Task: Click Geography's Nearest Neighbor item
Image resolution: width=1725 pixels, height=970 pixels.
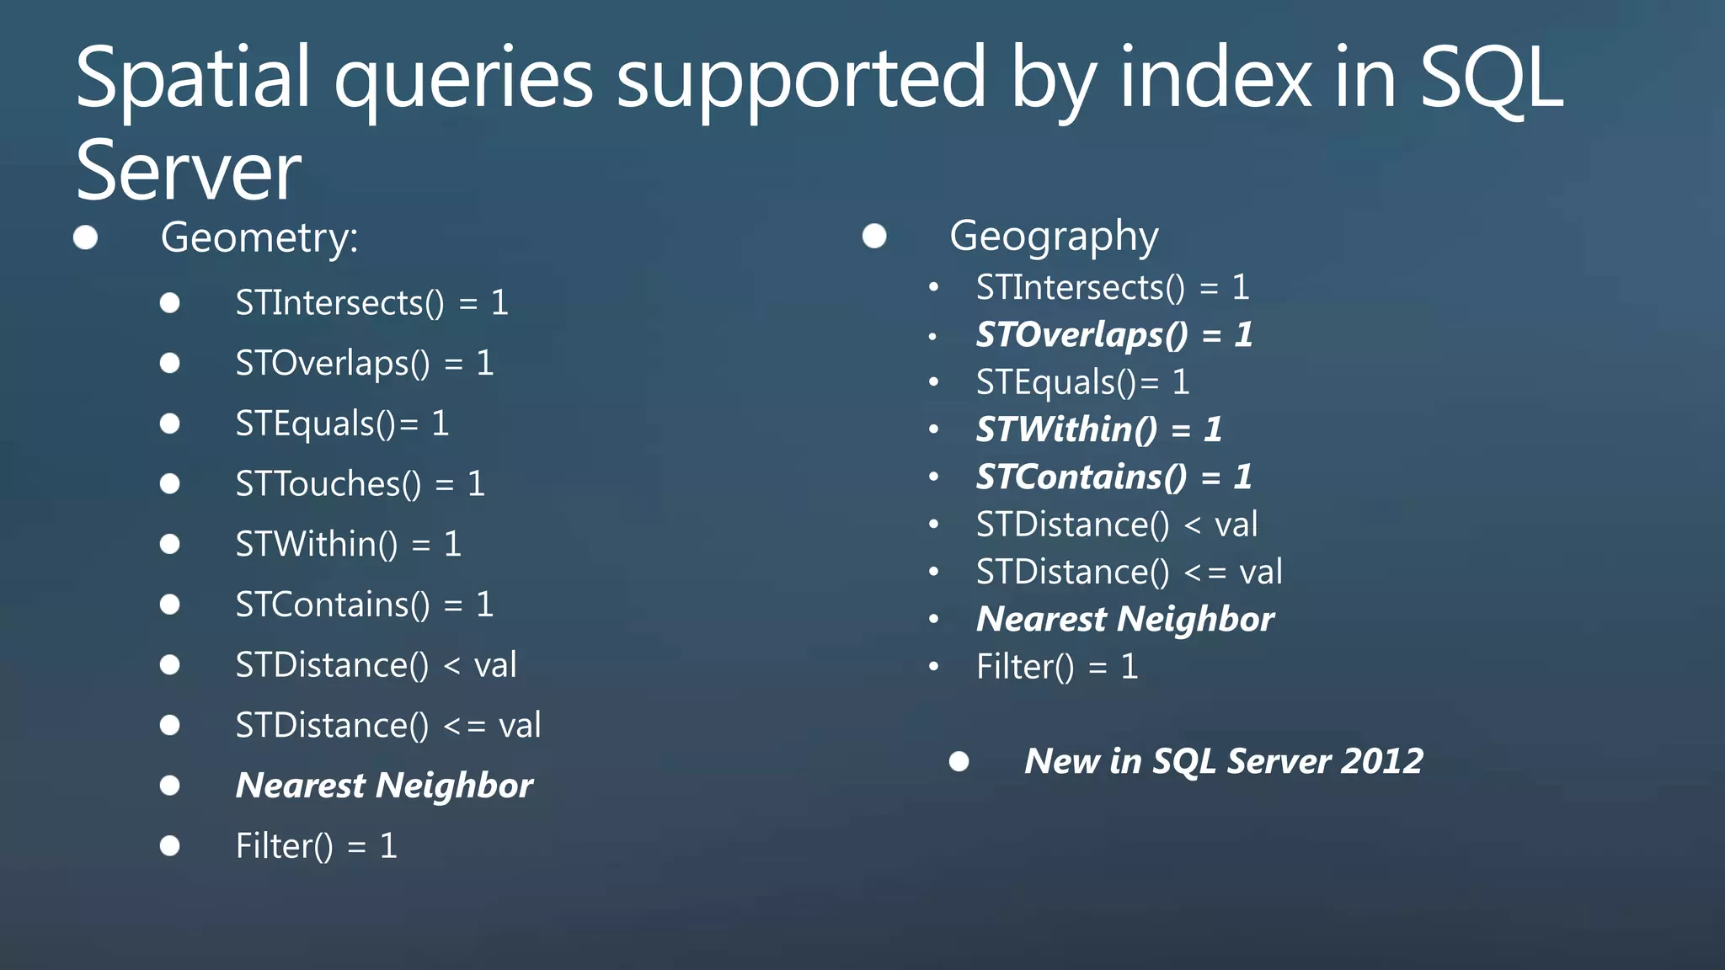Action: click(x=1124, y=620)
